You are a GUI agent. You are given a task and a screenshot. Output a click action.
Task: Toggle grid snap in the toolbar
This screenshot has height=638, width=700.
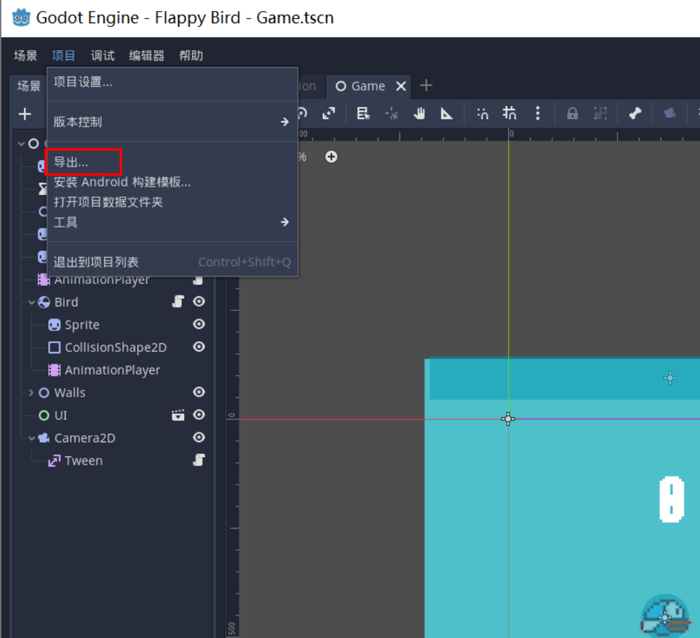tap(510, 114)
